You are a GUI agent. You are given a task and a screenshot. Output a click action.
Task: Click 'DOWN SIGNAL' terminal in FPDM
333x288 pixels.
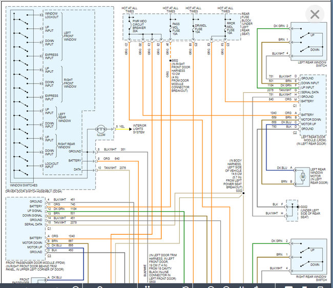(x=32, y=215)
